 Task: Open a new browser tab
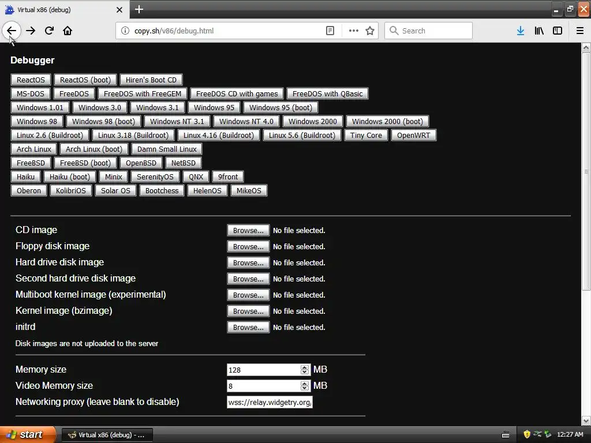pos(139,9)
